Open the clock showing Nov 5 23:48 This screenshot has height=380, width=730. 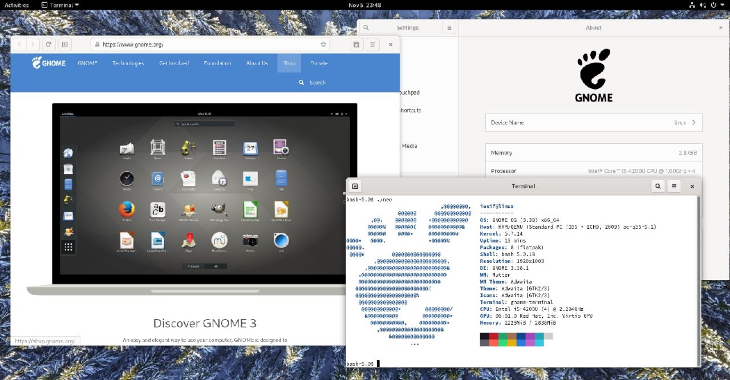click(365, 5)
